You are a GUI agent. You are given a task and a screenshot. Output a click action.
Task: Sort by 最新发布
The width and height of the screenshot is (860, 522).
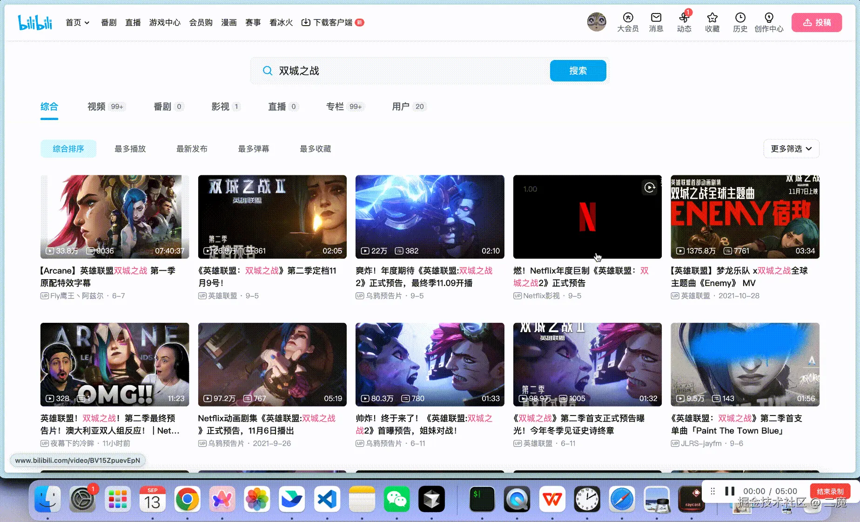(x=192, y=148)
